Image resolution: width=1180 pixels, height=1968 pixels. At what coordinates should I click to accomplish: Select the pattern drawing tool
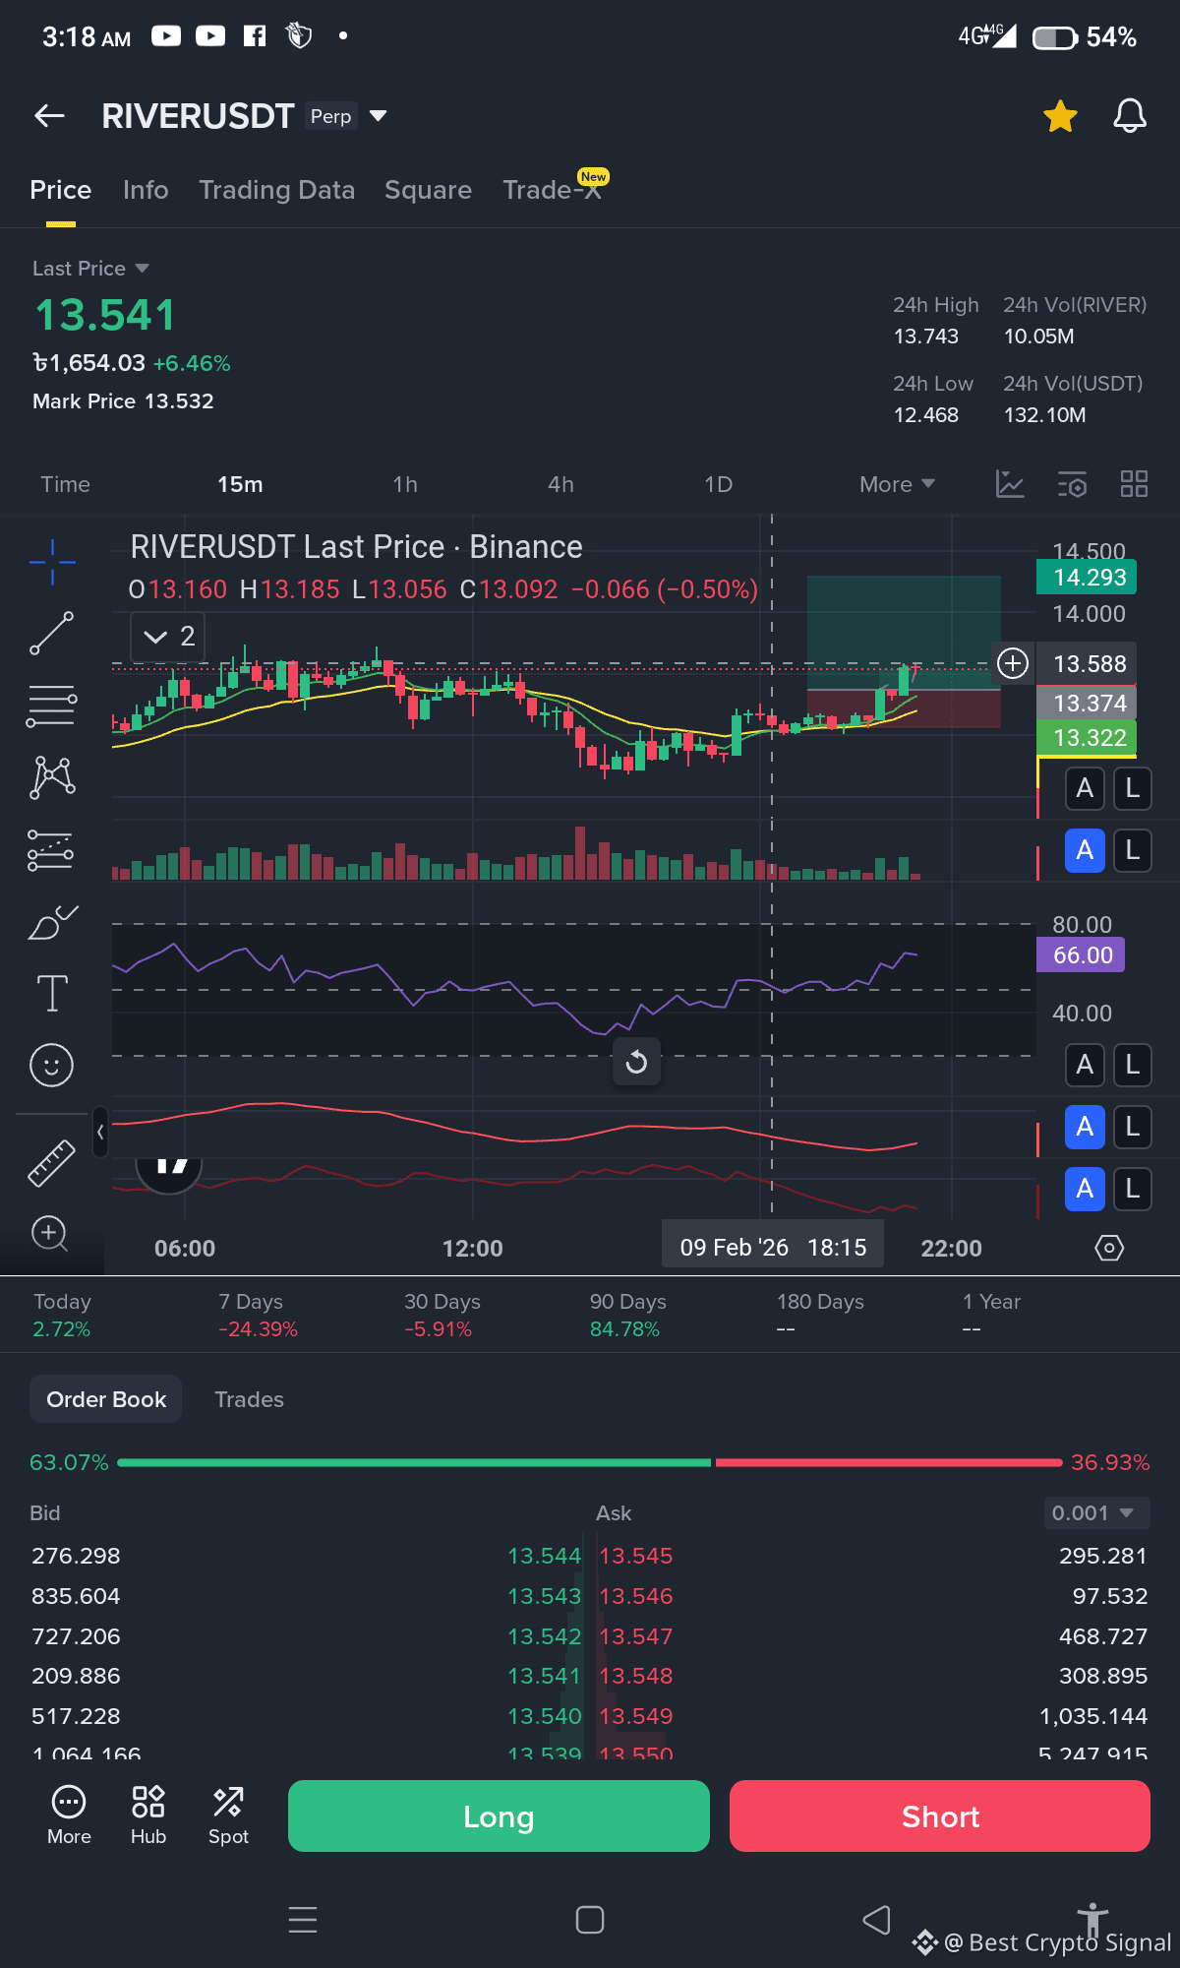pyautogui.click(x=52, y=777)
